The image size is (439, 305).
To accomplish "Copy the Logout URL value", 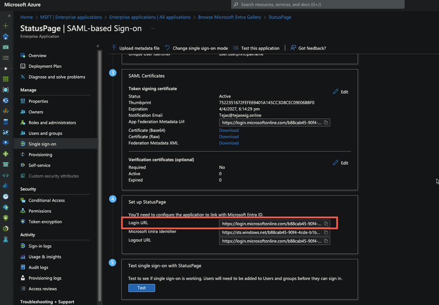I will point(326,241).
